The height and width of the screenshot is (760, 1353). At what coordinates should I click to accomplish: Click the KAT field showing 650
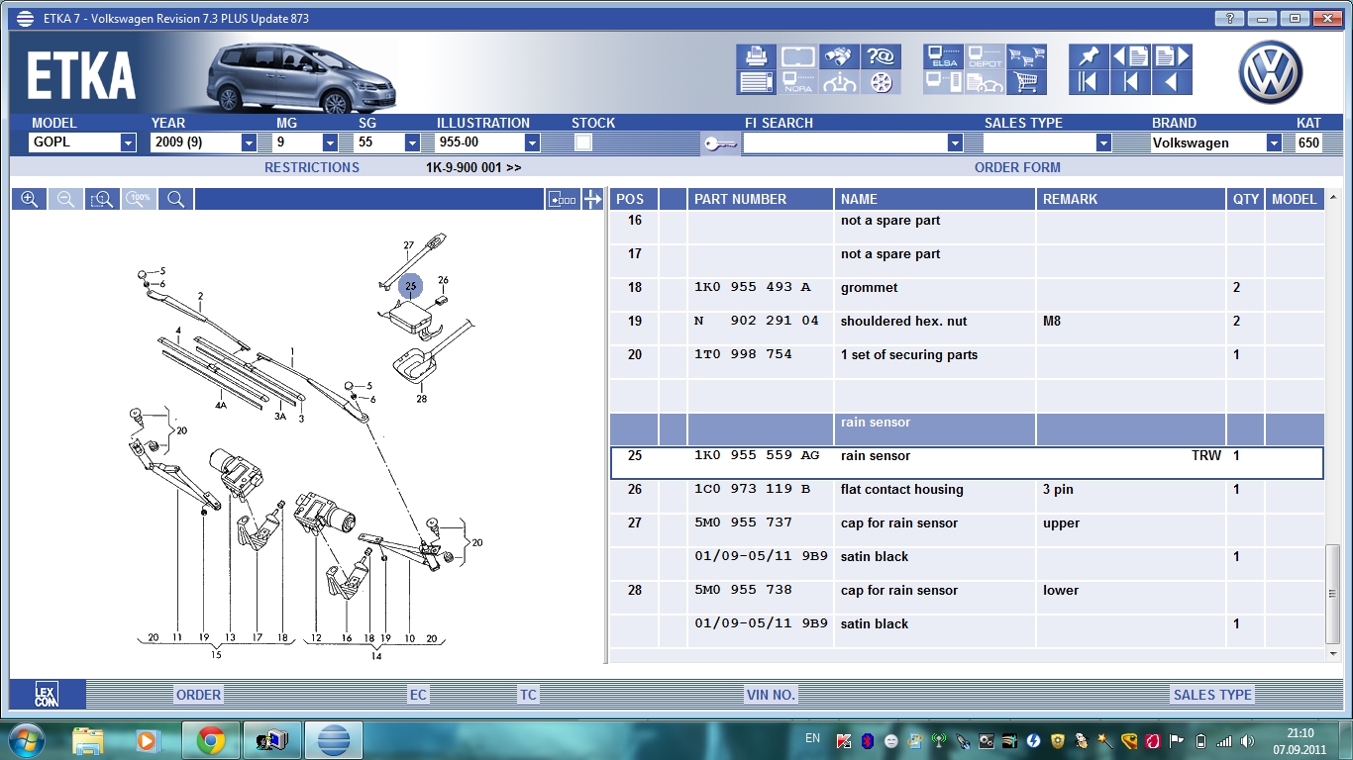point(1308,142)
